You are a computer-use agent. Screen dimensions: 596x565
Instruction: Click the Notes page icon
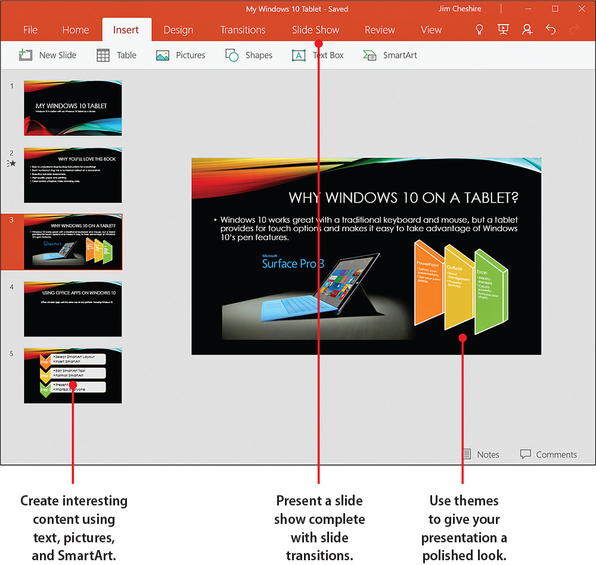[x=467, y=454]
